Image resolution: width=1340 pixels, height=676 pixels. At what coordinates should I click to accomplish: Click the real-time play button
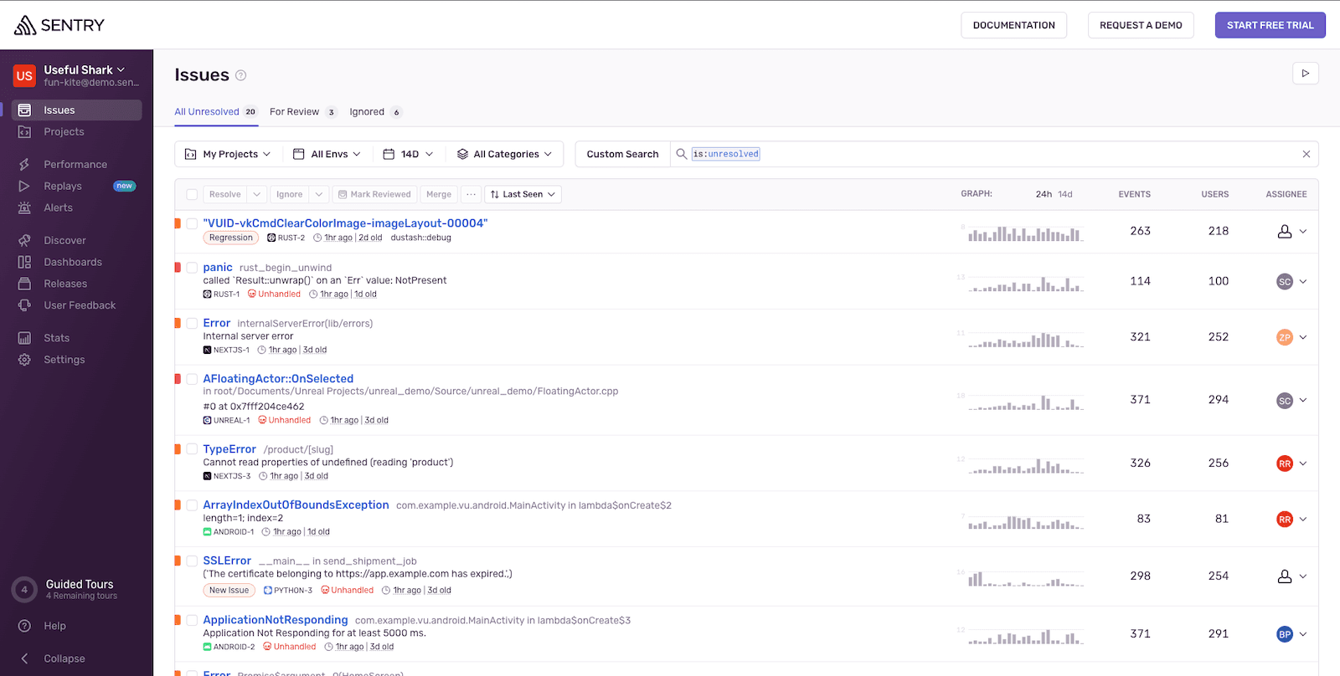(x=1306, y=74)
